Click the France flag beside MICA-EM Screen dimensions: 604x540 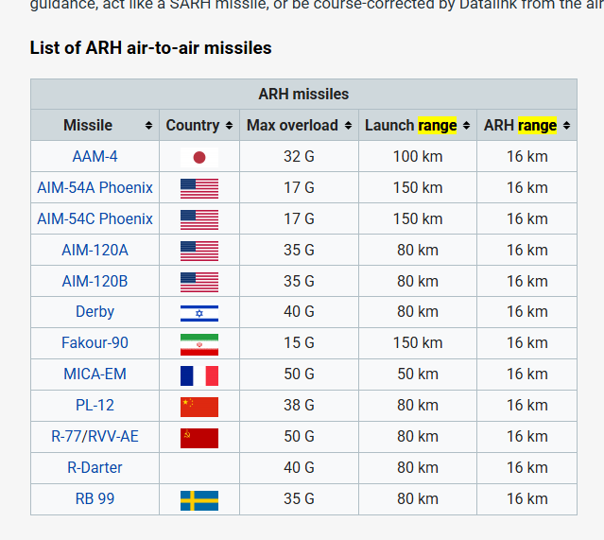pyautogui.click(x=198, y=375)
